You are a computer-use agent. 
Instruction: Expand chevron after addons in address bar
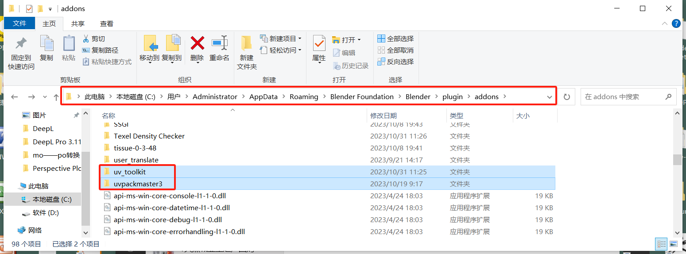point(504,97)
